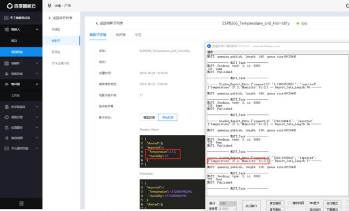The width and height of the screenshot is (349, 211).
Task: Click inside the Metadata JSON code box
Action: 172,194
